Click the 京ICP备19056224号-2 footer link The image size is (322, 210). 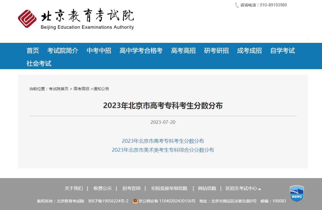[x=108, y=201]
